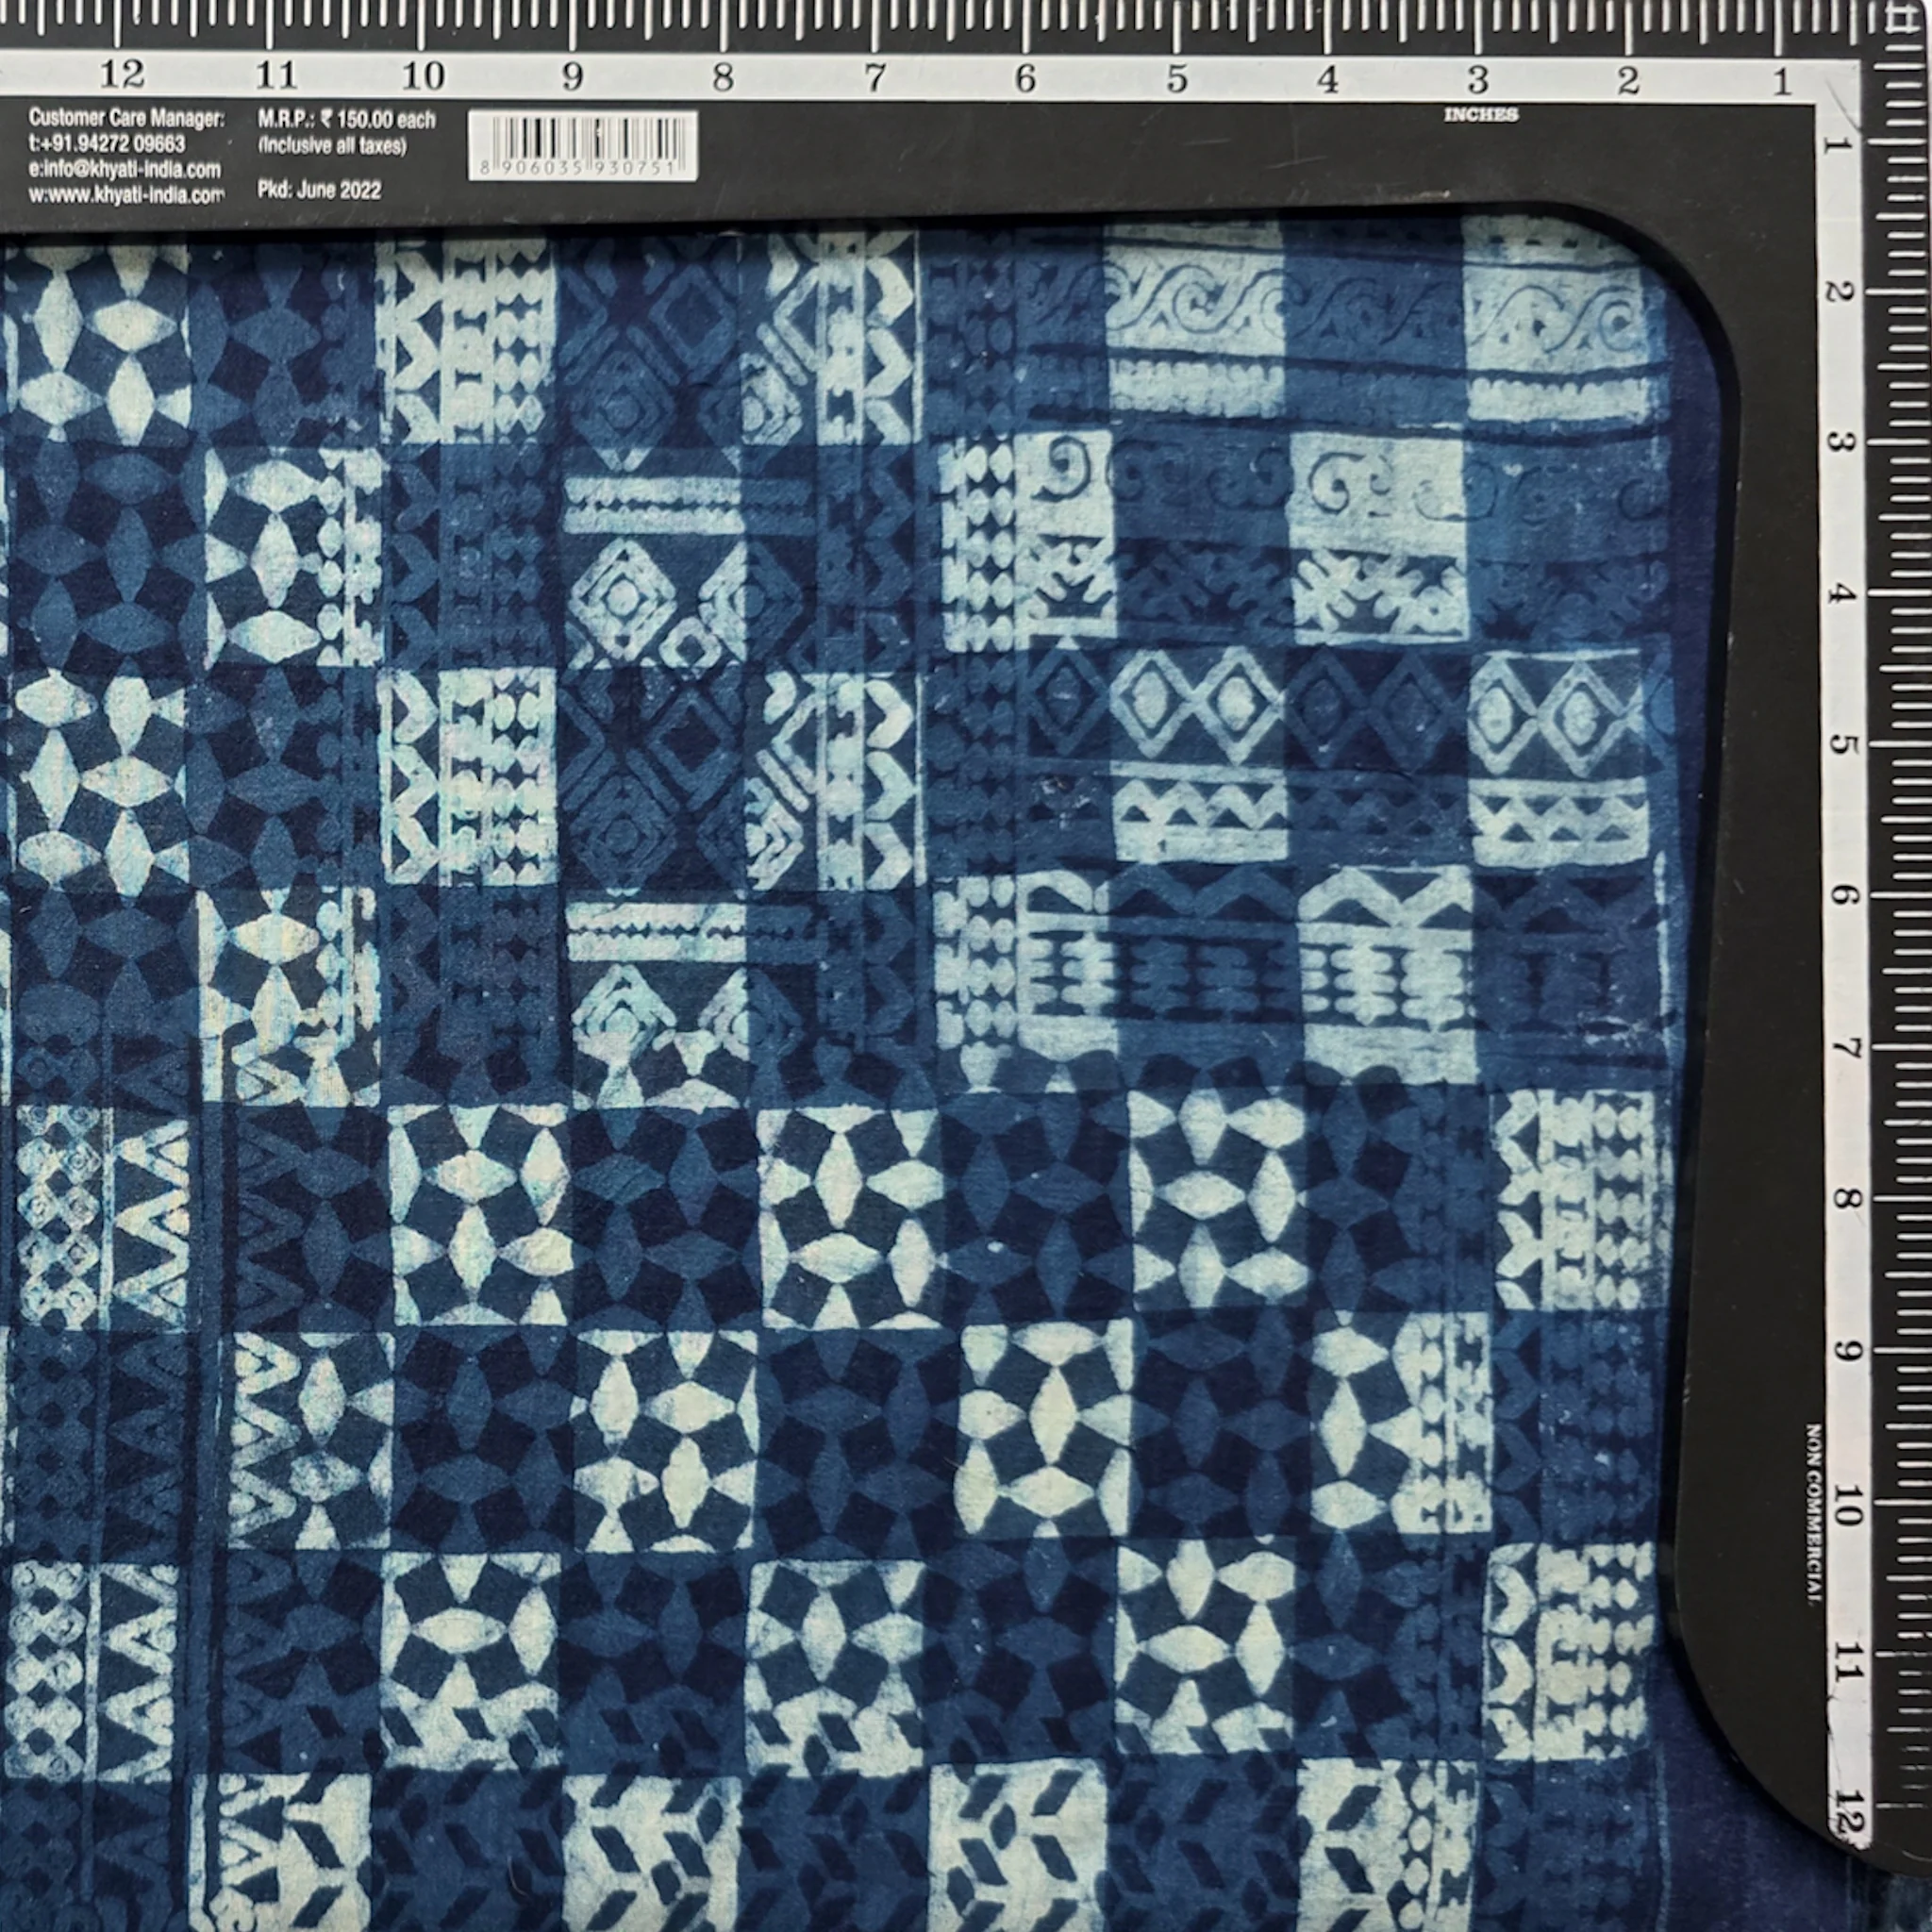Click the INCHES label on top ruler
The width and height of the screenshot is (1932, 1932).
[x=1481, y=115]
